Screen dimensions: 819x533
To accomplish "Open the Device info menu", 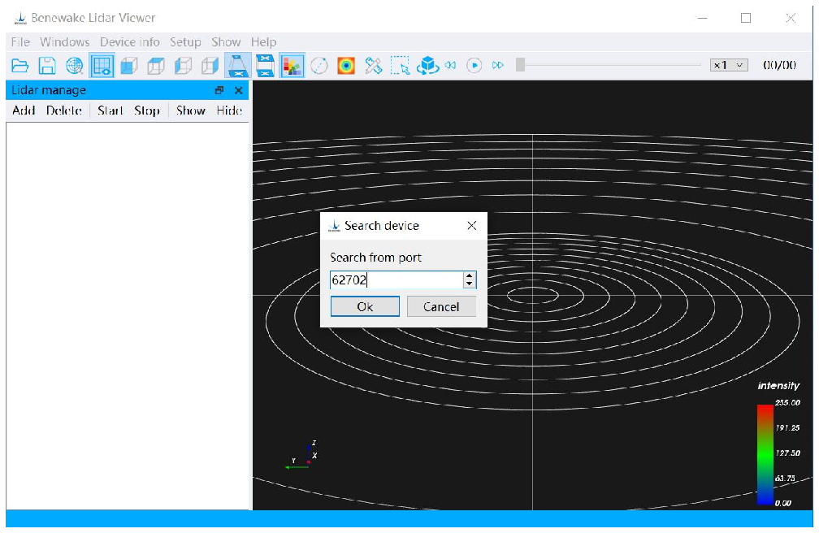I will point(129,41).
